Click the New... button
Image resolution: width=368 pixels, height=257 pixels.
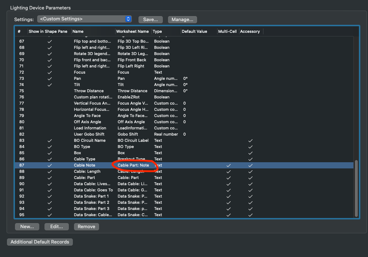27,226
